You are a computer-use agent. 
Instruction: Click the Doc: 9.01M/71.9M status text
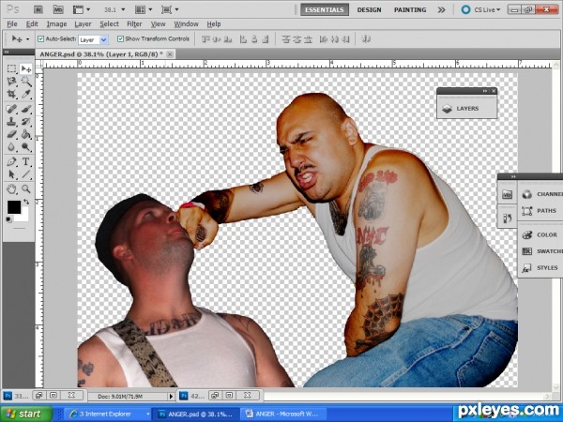120,397
